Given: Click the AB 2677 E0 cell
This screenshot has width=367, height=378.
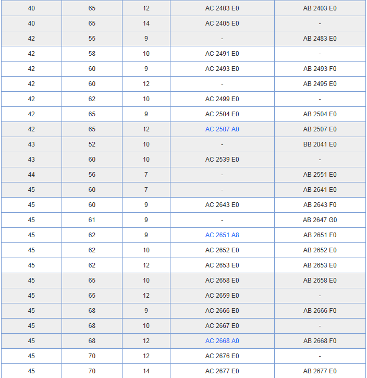Looking at the screenshot, I should (x=320, y=371).
